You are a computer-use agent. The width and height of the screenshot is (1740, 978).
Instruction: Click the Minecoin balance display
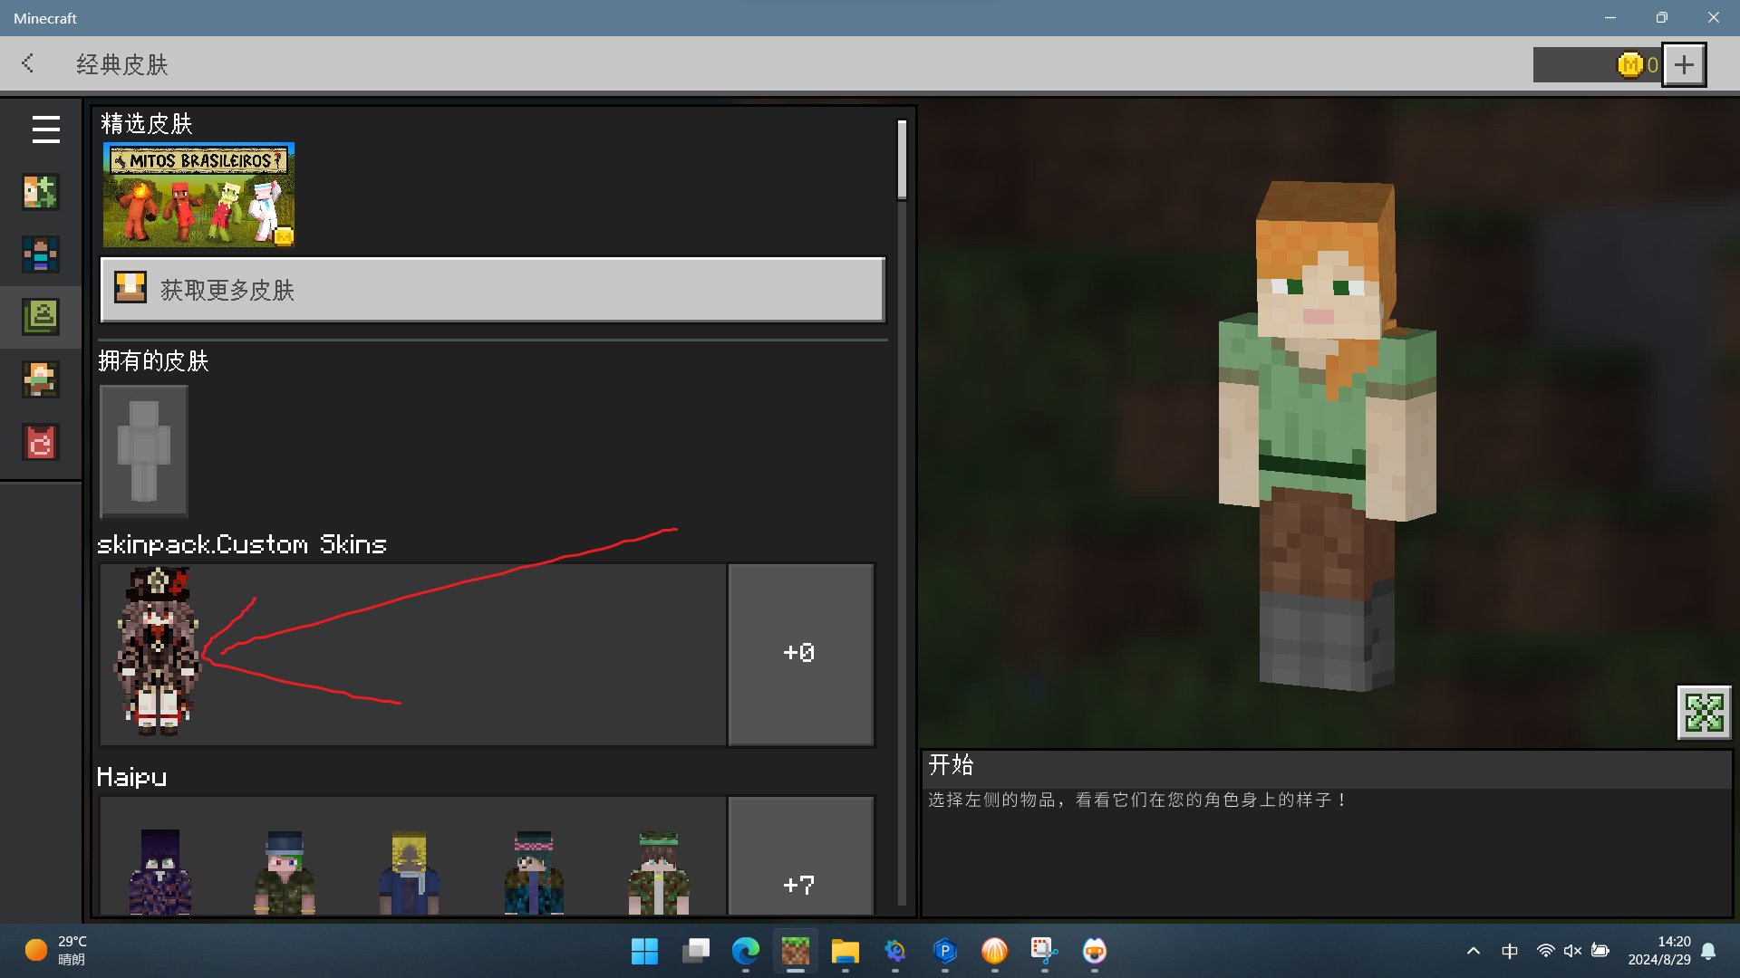pyautogui.click(x=1597, y=64)
